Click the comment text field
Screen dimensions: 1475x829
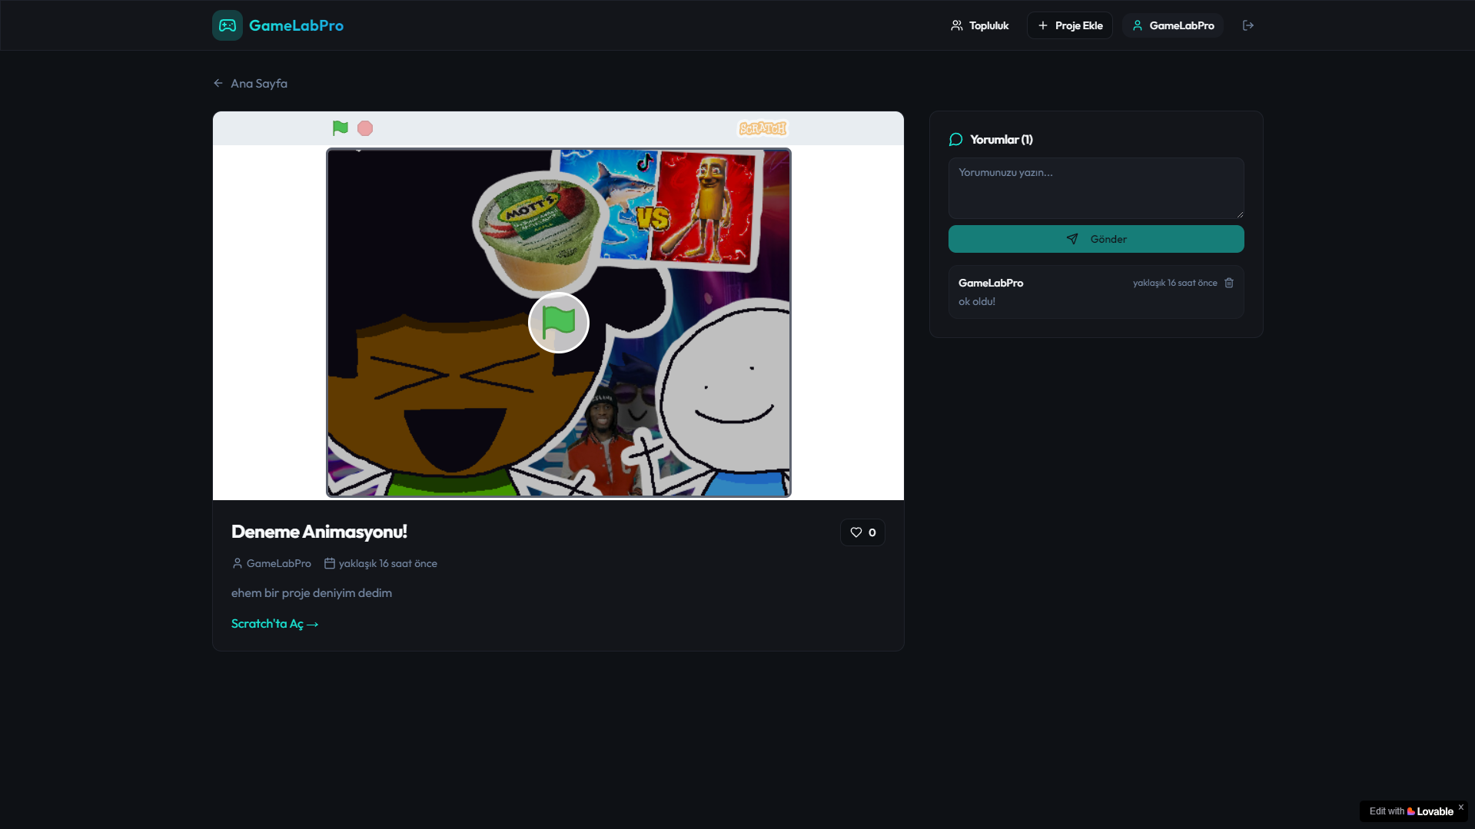coord(1096,188)
